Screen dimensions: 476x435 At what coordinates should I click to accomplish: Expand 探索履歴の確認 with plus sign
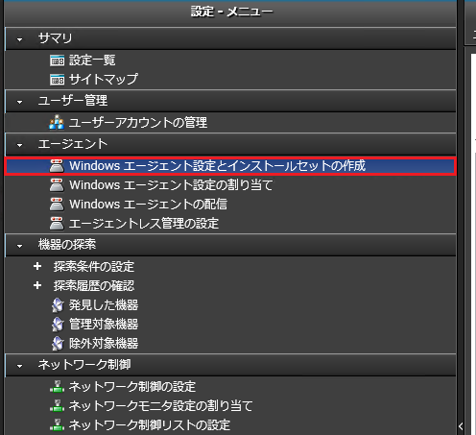click(37, 285)
